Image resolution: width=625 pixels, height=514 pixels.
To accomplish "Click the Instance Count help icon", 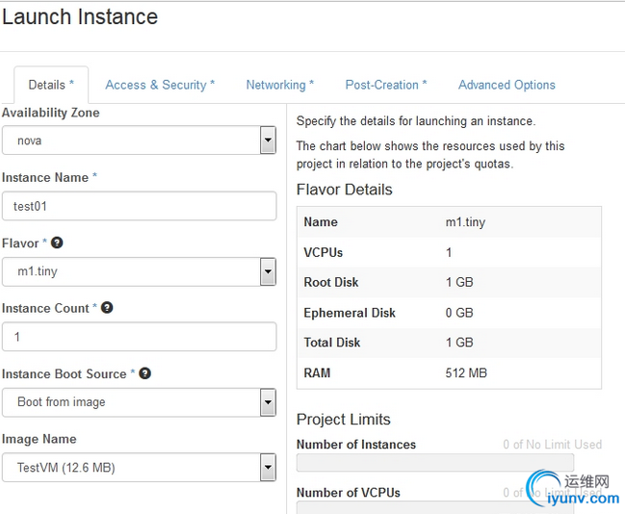I will click(x=107, y=308).
